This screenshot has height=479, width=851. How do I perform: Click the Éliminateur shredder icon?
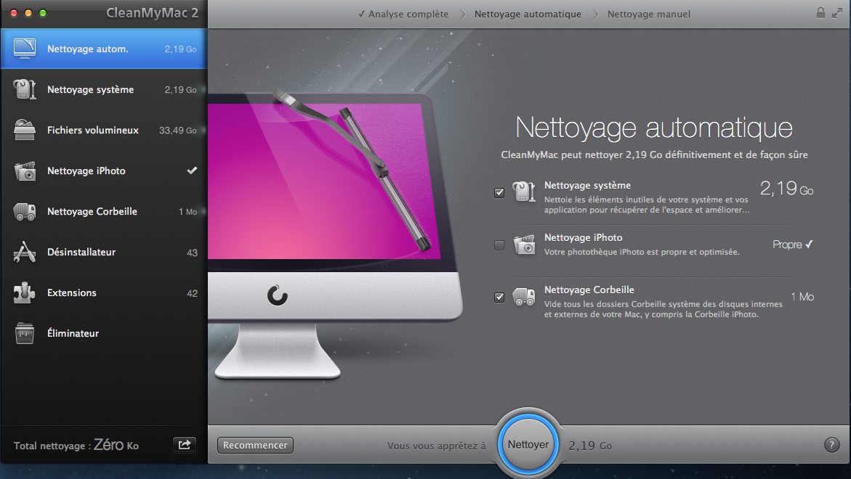tap(25, 333)
